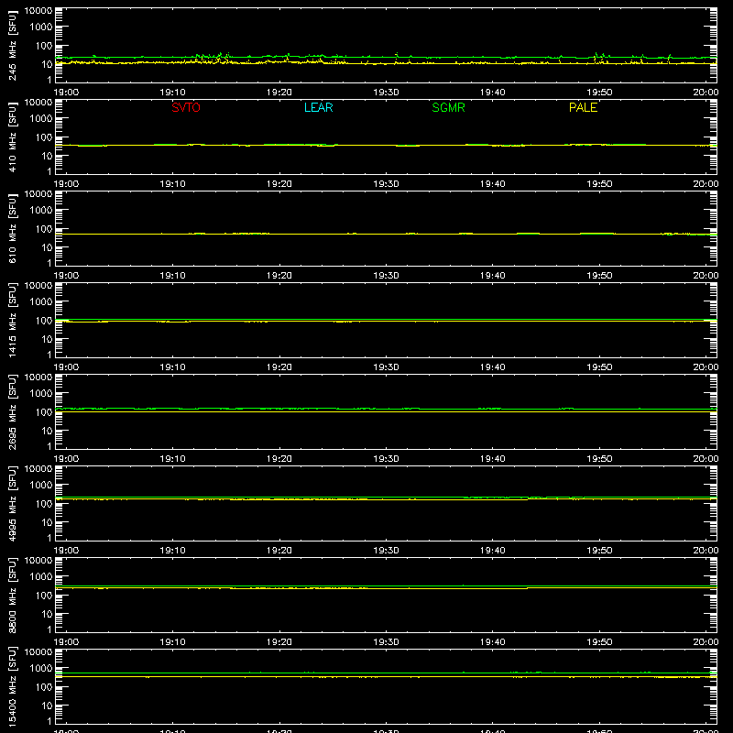Click the 10000 tick of the 245 MHz axis

[x=38, y=11]
